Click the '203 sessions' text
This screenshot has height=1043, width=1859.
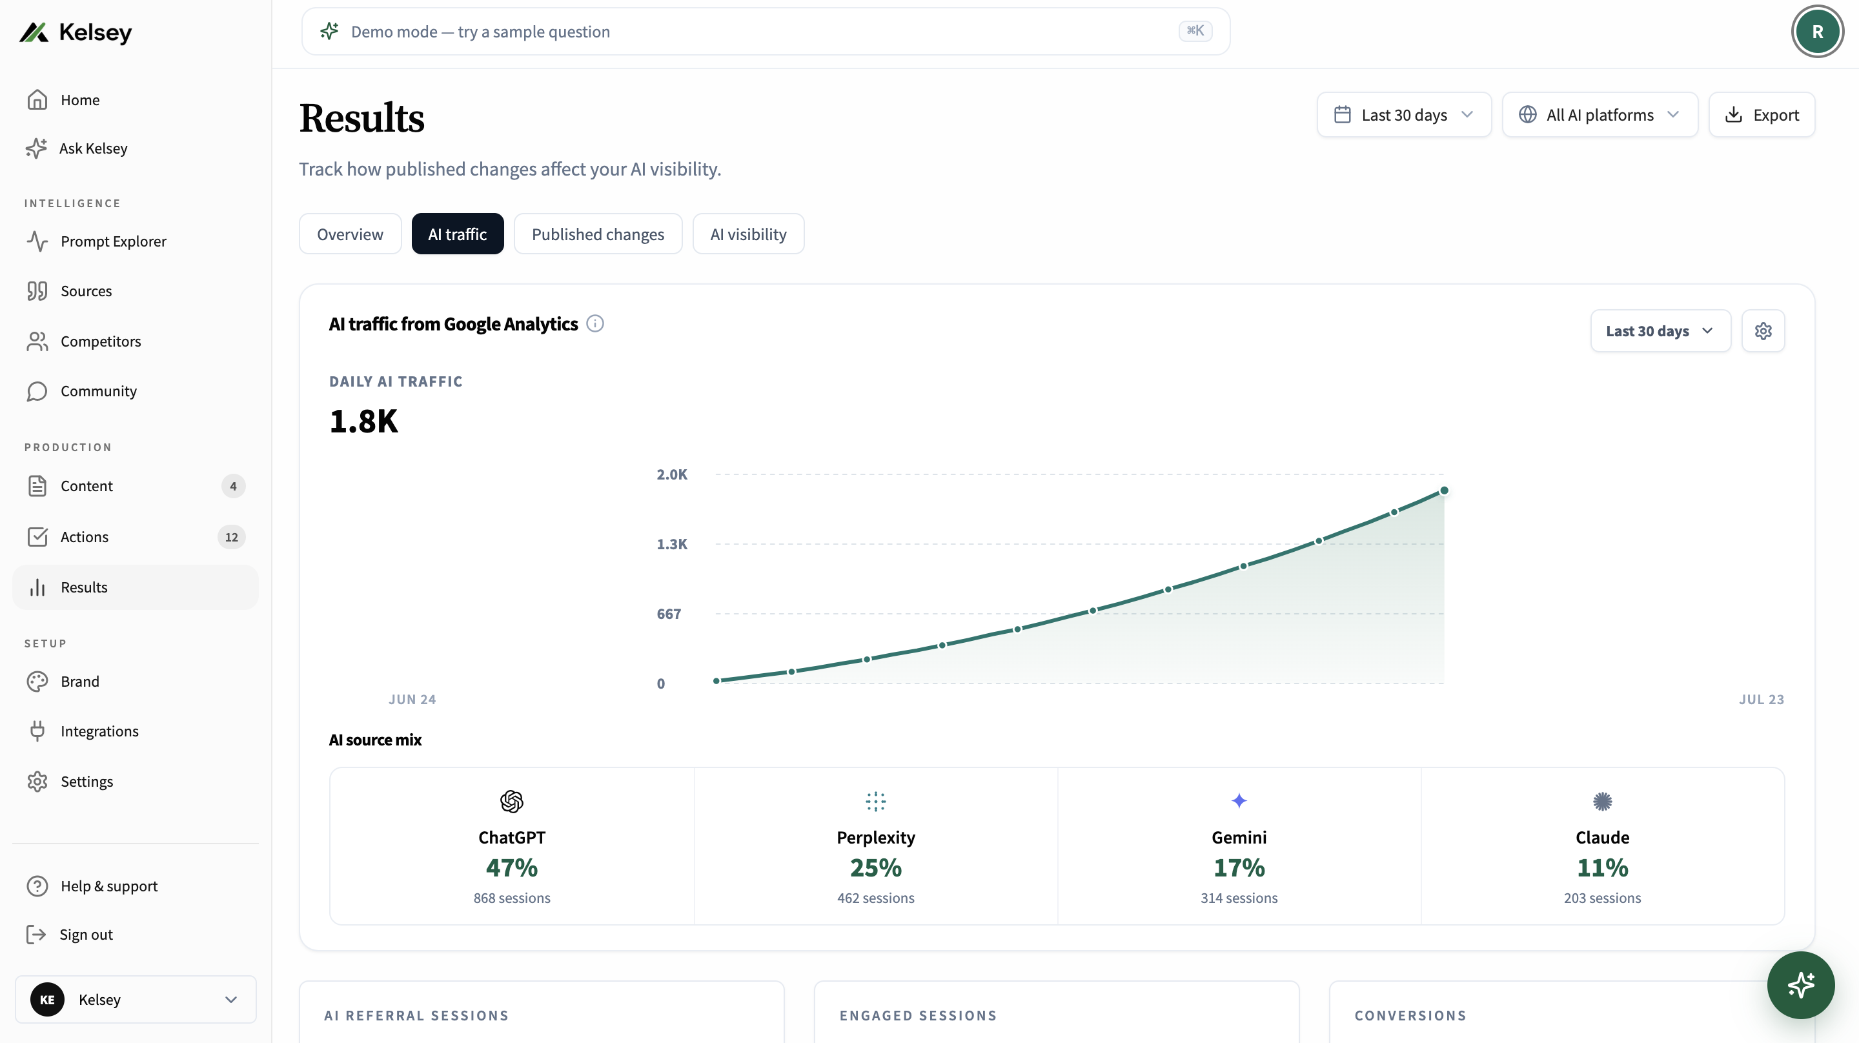[x=1602, y=898]
